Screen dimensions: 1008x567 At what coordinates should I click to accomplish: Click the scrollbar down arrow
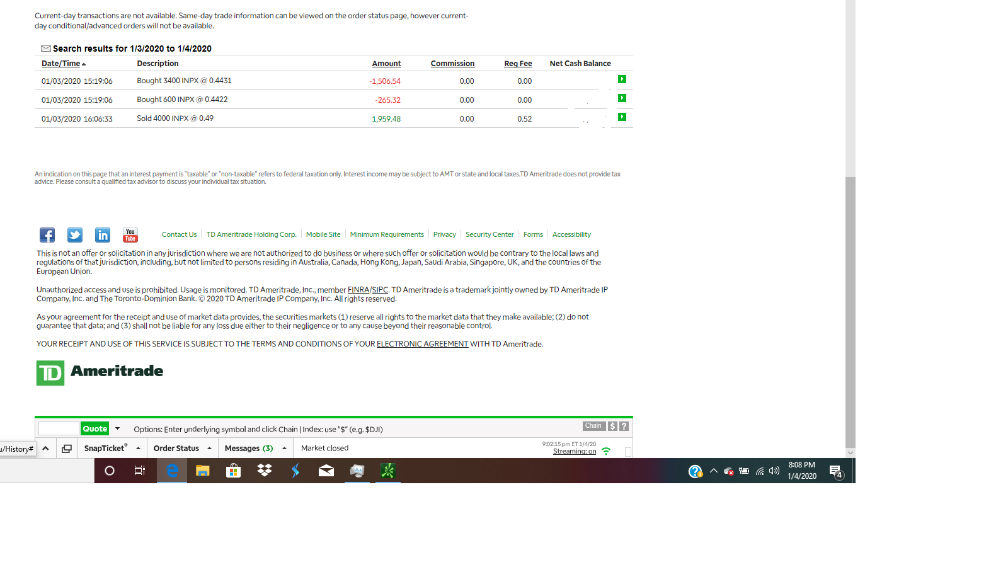point(850,452)
